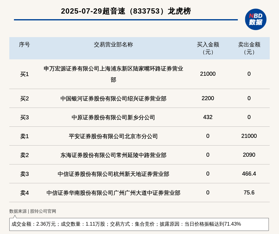This screenshot has width=279, height=234.
Task: Click sell amount 0 in 买2 row
Action: pyautogui.click(x=249, y=98)
